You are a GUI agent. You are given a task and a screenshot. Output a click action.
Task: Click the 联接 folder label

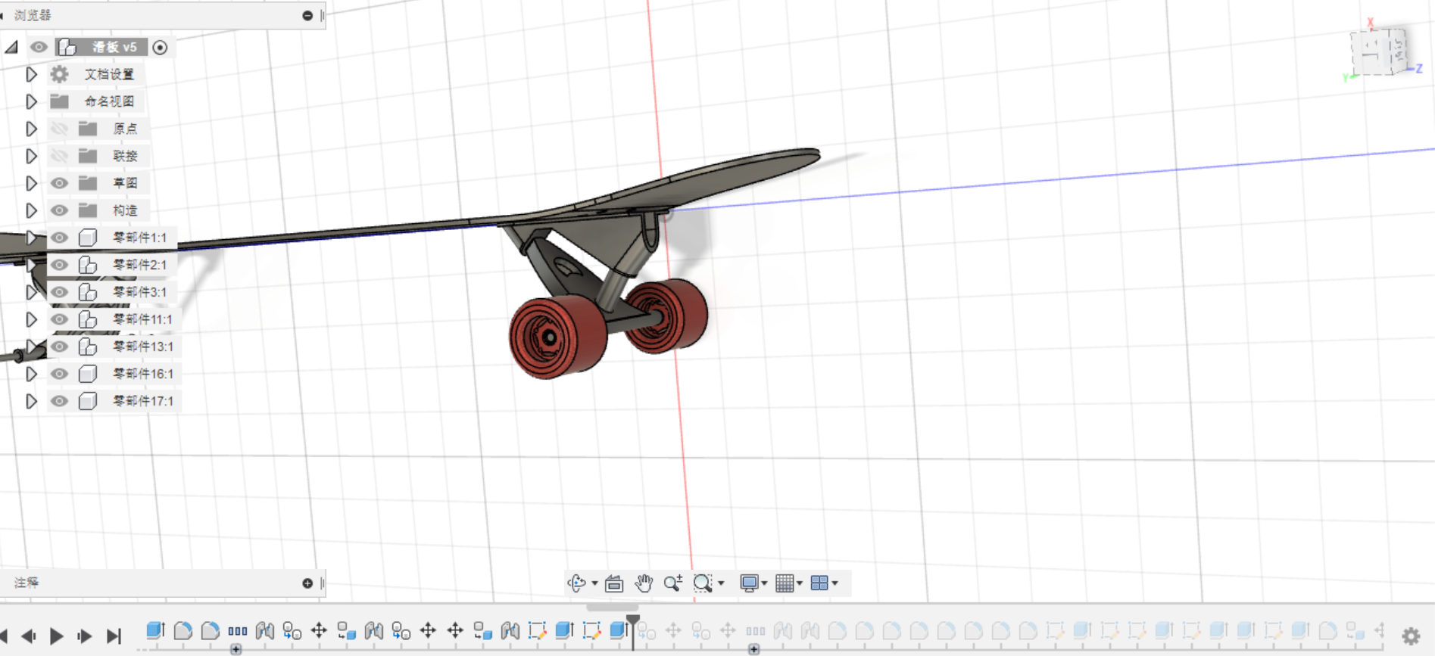point(126,156)
